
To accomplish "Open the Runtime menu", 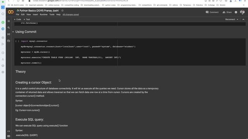I will [x=43, y=15].
